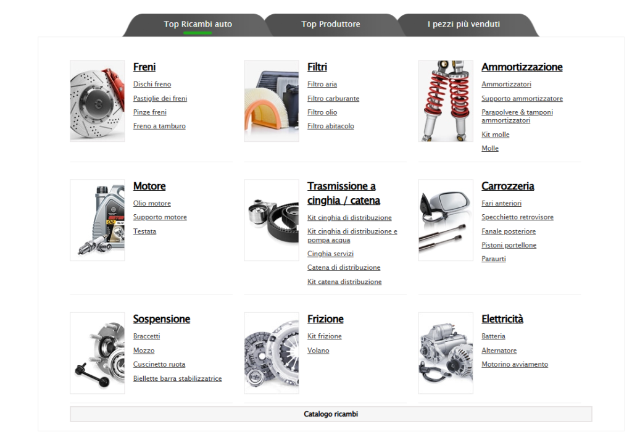Switch to the Top Ricambi auto tab
Screen dimensions: 632x437
[x=197, y=25]
